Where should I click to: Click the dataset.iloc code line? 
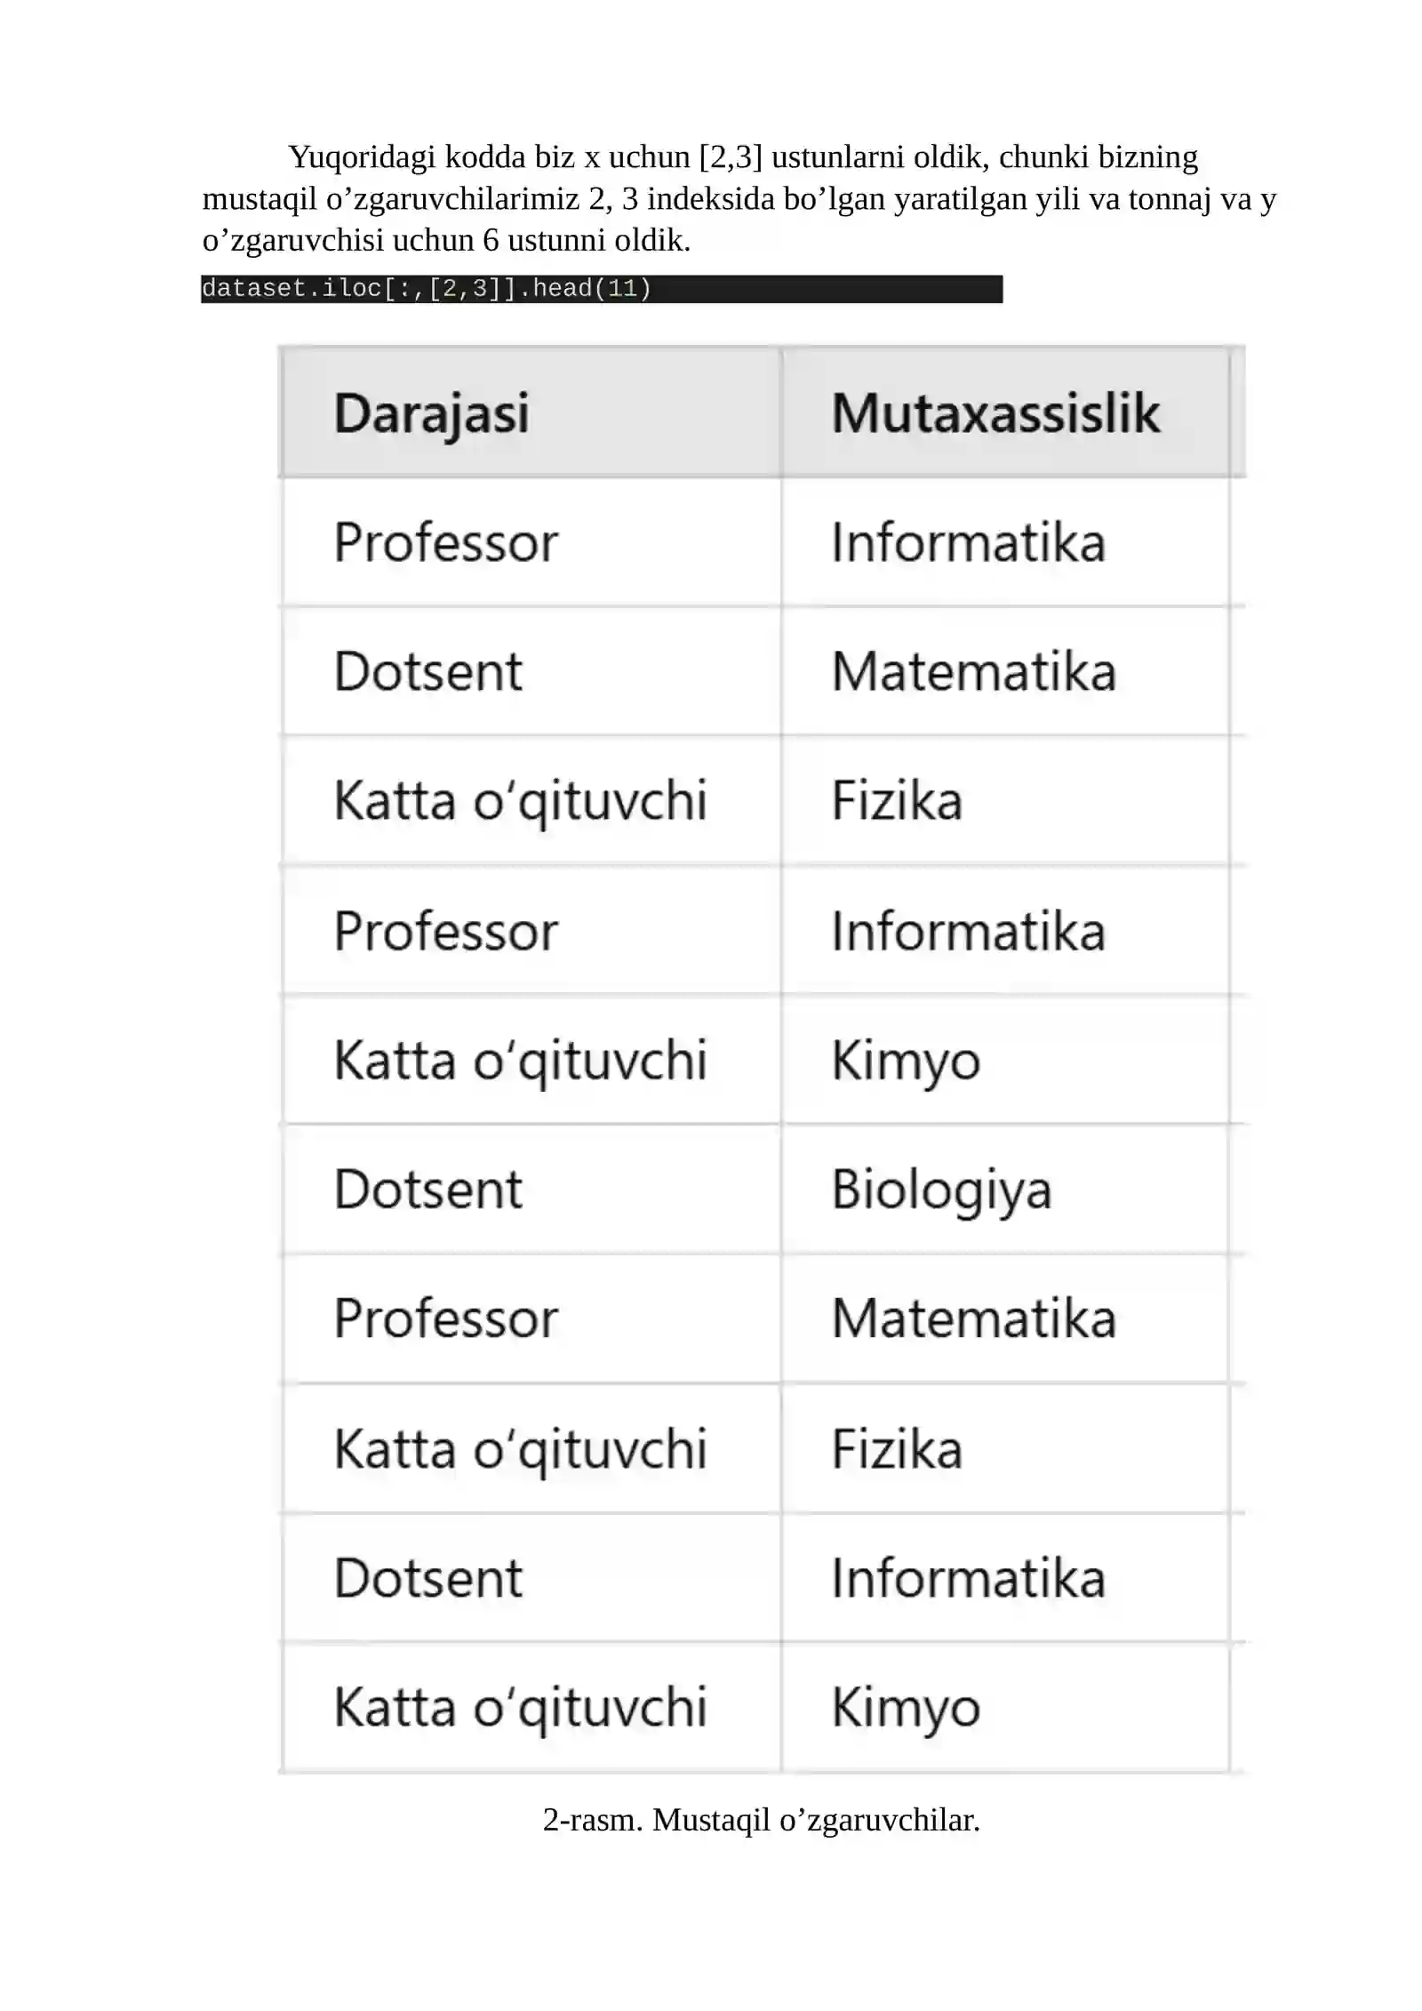(x=602, y=289)
